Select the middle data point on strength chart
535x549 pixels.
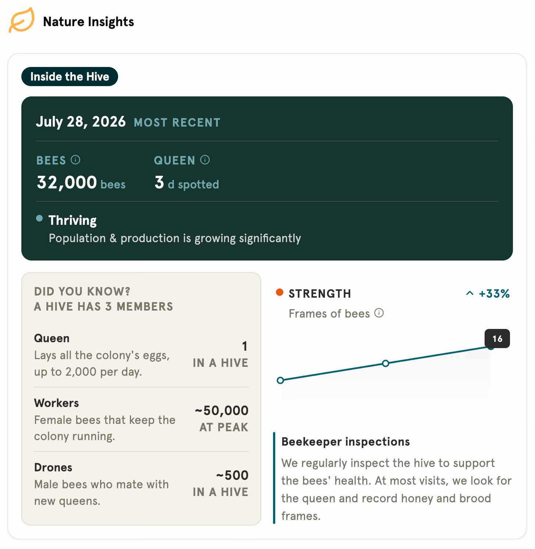coord(386,364)
